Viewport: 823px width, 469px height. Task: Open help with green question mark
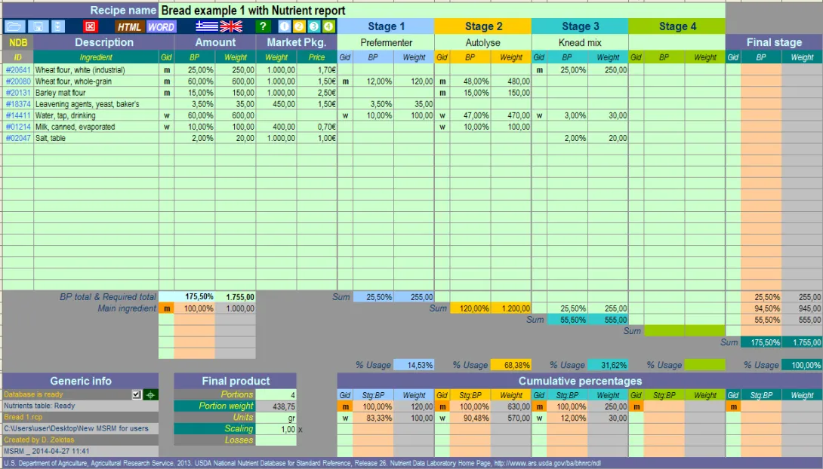pyautogui.click(x=263, y=26)
